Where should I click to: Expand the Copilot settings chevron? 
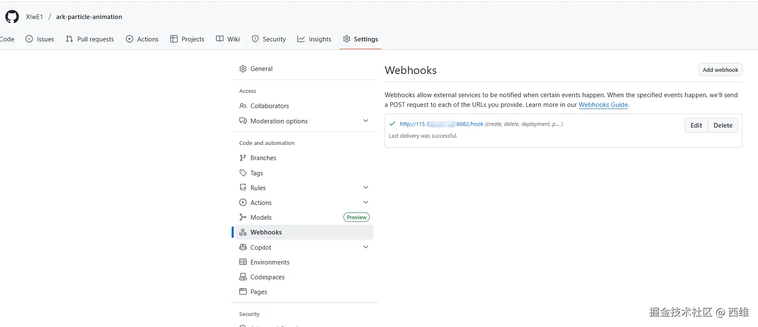366,247
